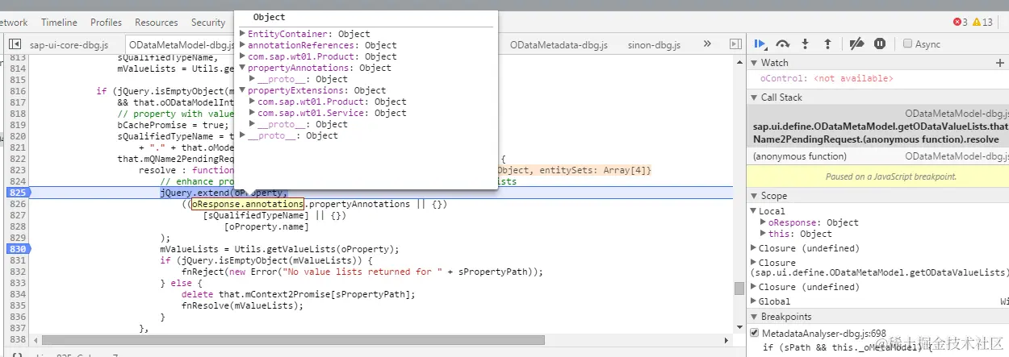Image resolution: width=1009 pixels, height=357 pixels.
Task: Expand oResponse in Local scope
Action: click(x=764, y=222)
